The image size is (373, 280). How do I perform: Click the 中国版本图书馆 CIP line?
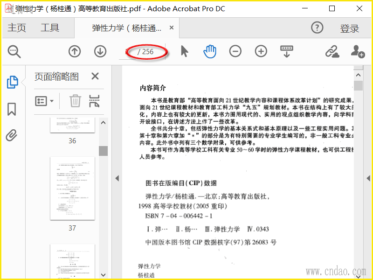(x=211, y=242)
